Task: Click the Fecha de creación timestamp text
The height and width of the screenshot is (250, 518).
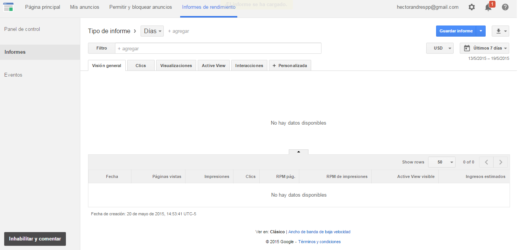Action: pos(144,214)
